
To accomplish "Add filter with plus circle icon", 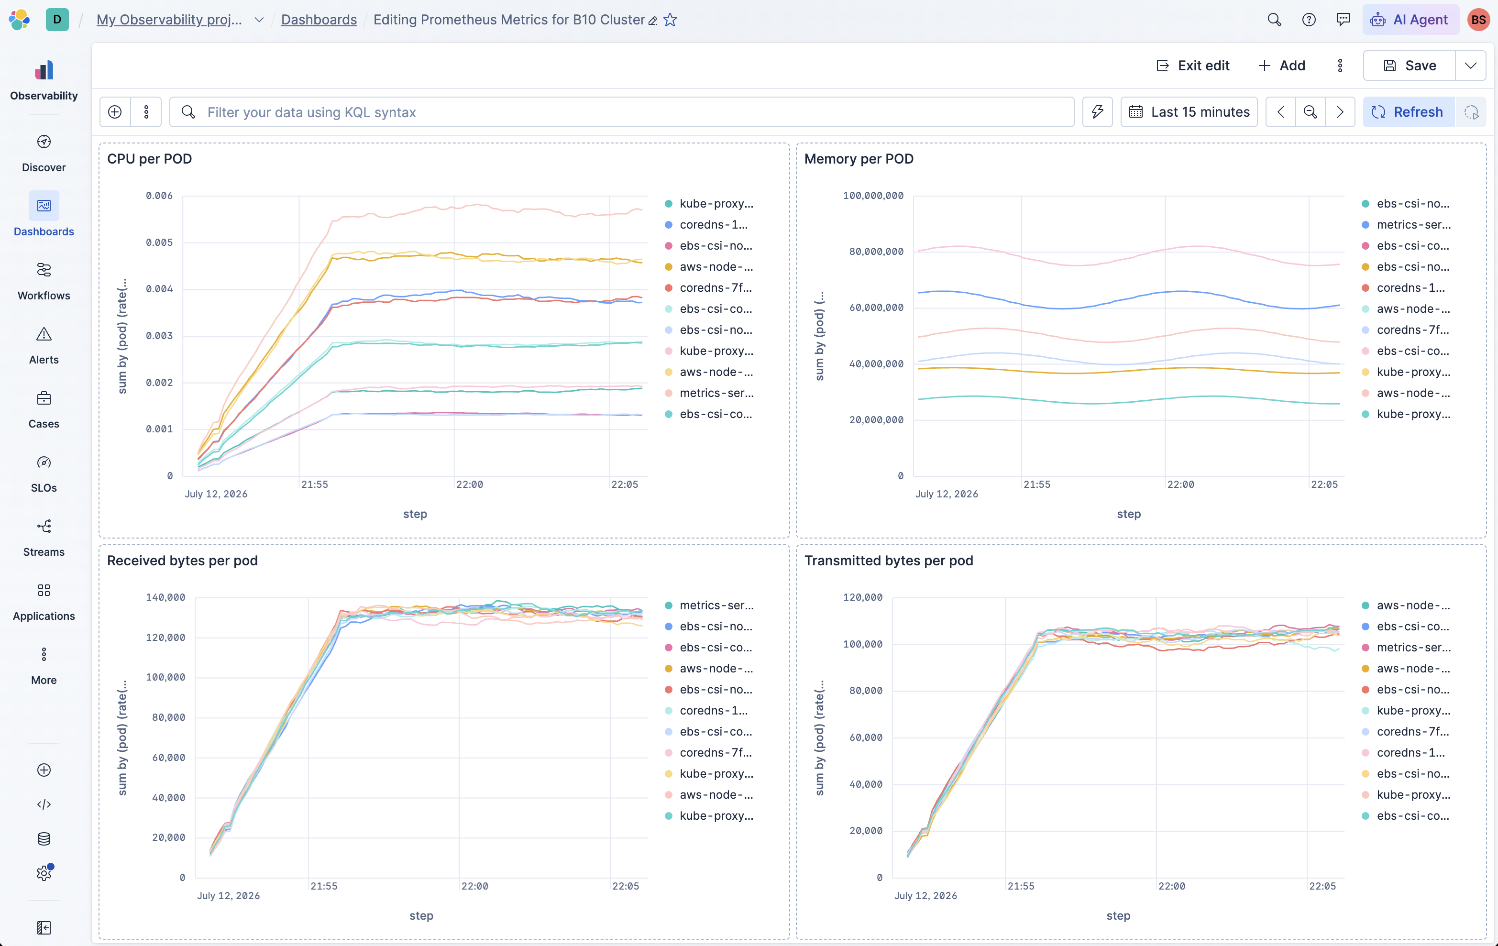I will tap(115, 112).
